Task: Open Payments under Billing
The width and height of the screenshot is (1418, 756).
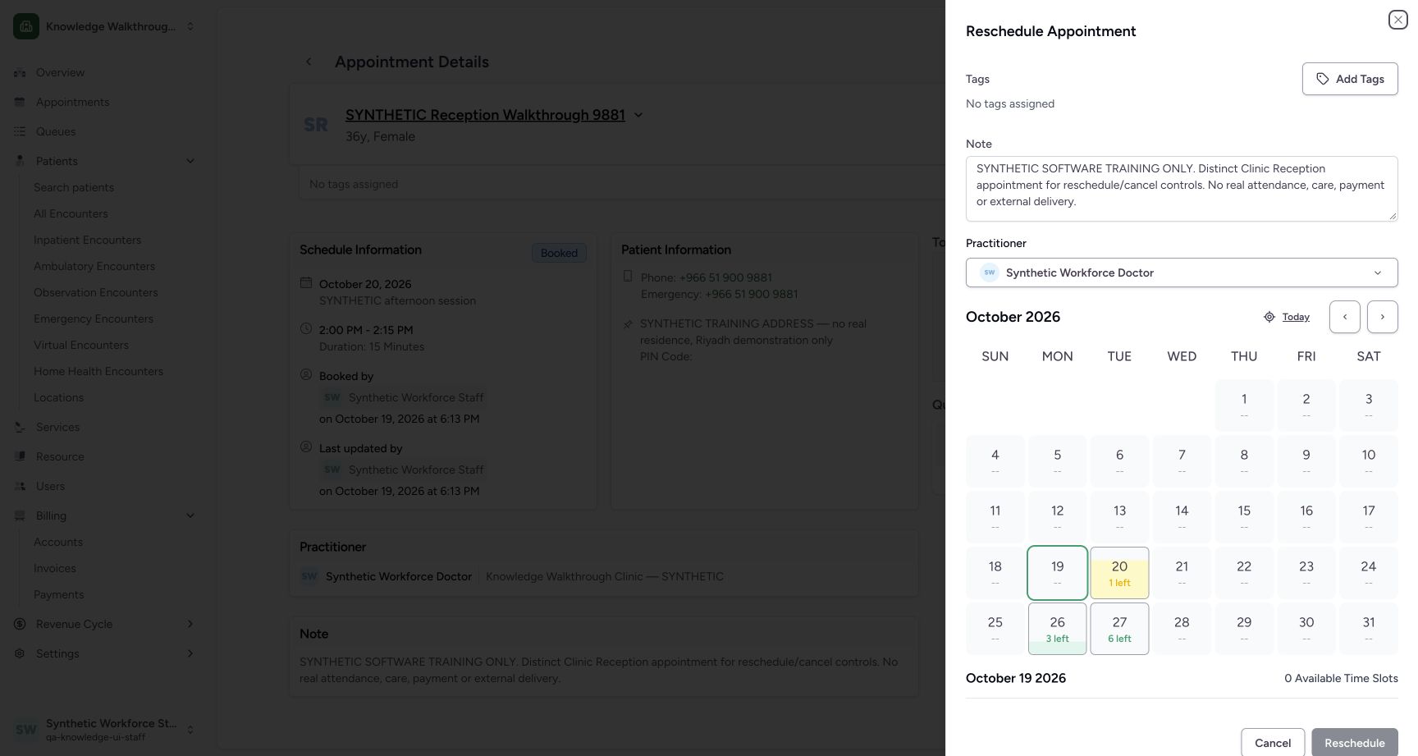Action: click(58, 594)
